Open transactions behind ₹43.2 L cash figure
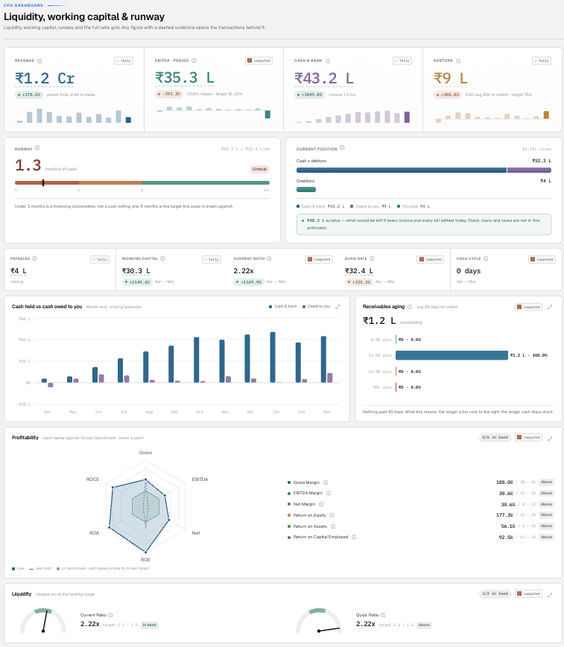The height and width of the screenshot is (647, 564). (x=324, y=78)
